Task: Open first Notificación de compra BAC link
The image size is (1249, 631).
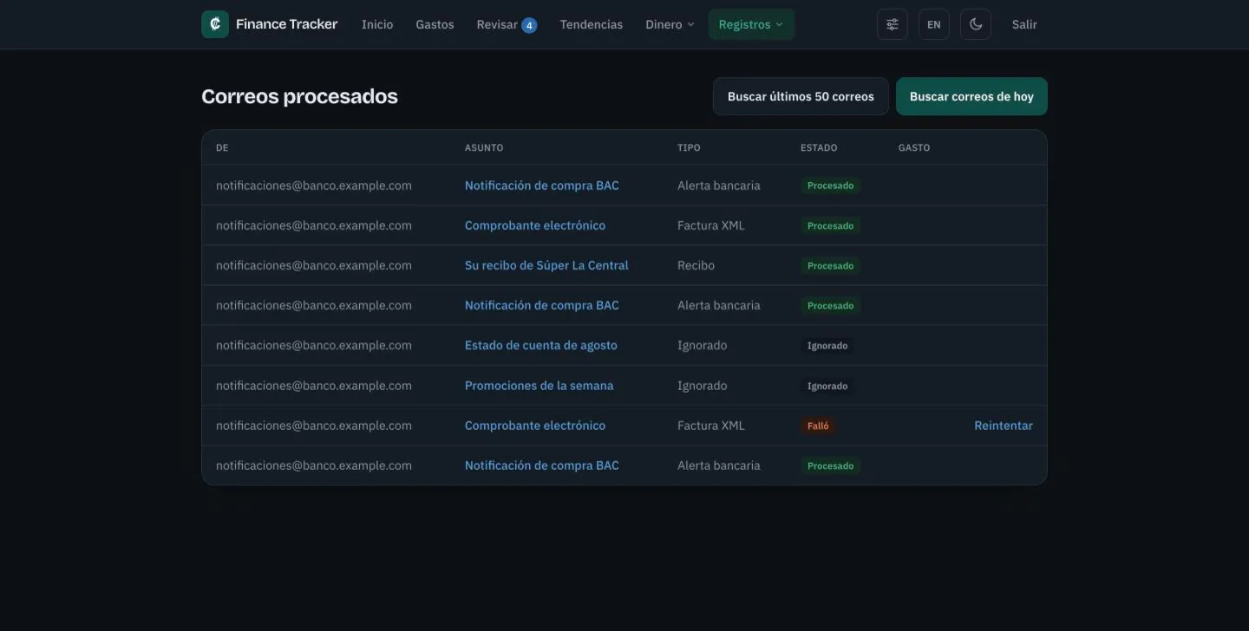Action: click(x=542, y=185)
